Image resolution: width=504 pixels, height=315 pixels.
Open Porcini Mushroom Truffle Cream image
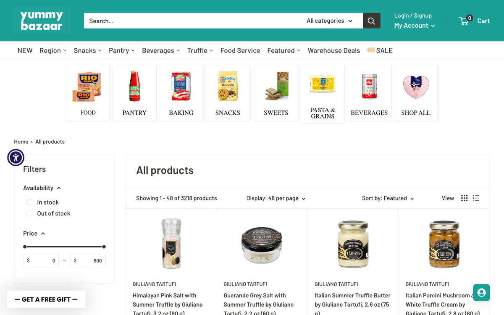point(444,244)
